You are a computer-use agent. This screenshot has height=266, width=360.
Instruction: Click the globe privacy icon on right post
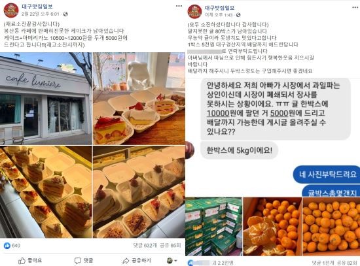(x=238, y=15)
